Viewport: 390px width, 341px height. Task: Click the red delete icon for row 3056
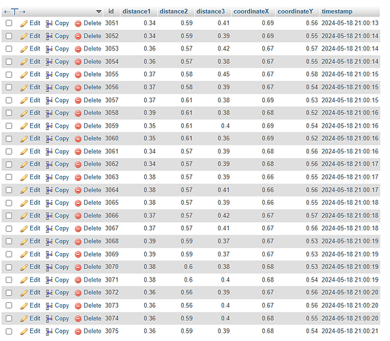[x=78, y=88]
